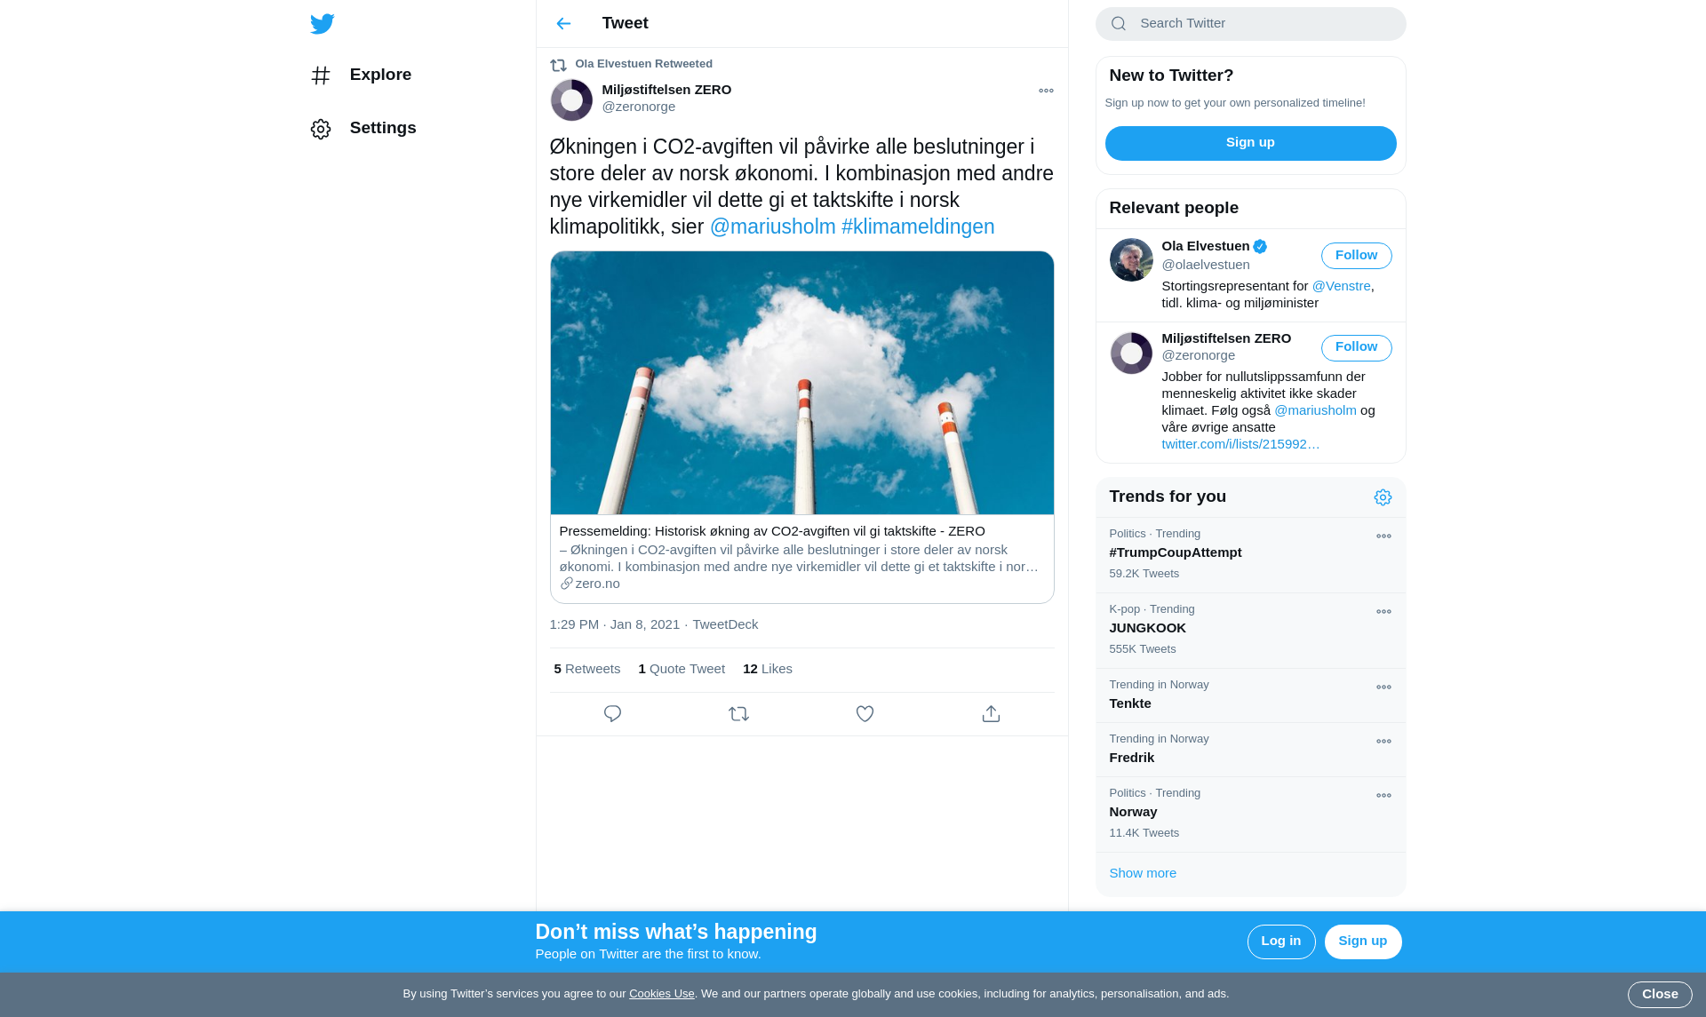Screen dimensions: 1706x1017
Task: Click Pressemelding article headline
Action: [771, 531]
